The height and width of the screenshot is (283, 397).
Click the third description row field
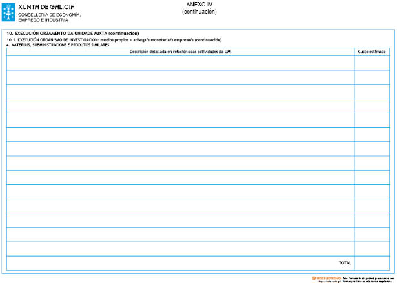pyautogui.click(x=180, y=91)
